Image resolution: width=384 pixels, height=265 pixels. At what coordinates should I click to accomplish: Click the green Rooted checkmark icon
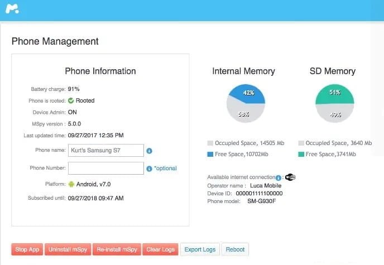71,100
